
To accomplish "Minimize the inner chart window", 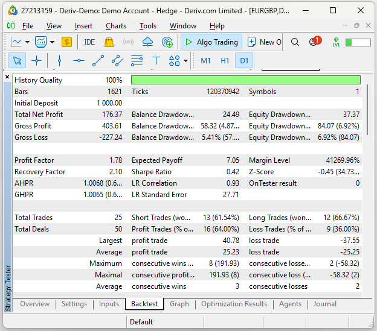I will click(x=345, y=25).
